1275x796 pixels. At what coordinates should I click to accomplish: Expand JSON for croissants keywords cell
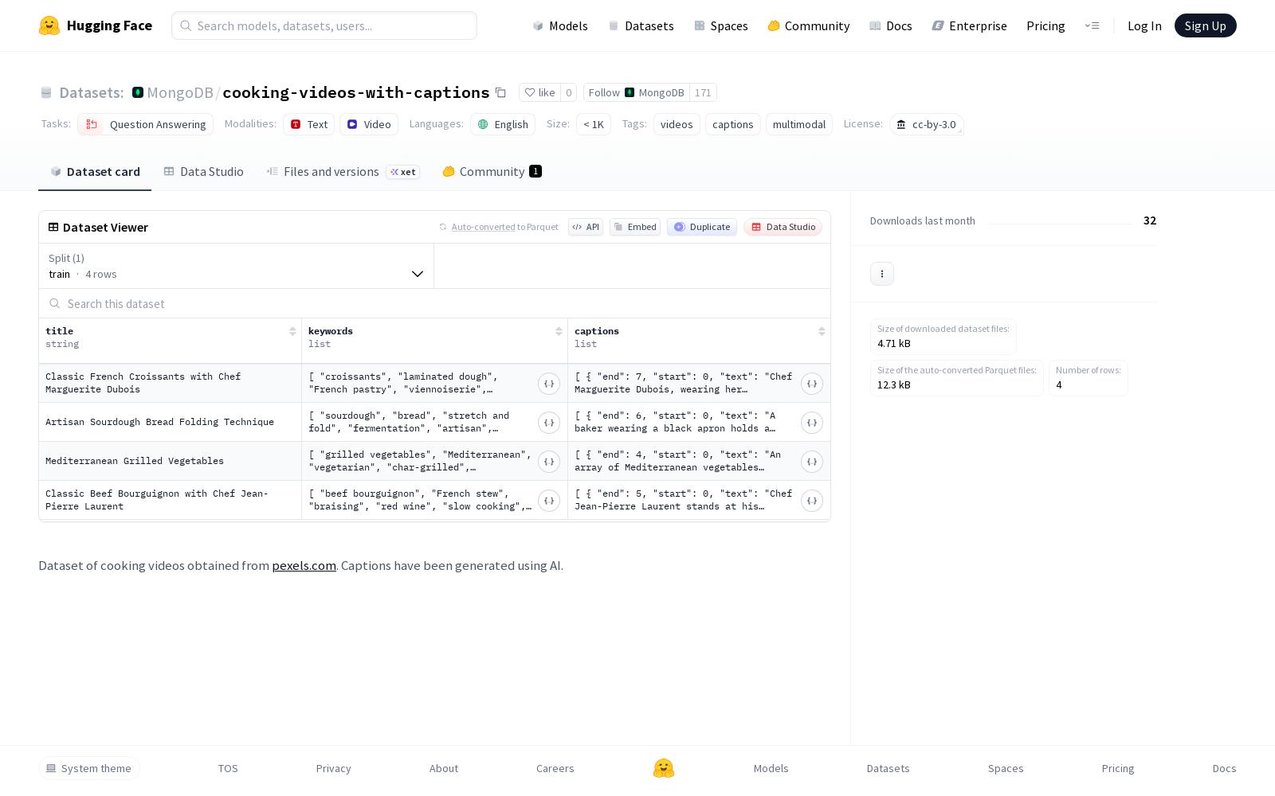pyautogui.click(x=549, y=384)
